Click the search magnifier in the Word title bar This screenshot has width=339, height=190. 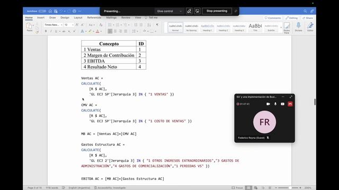point(305,11)
